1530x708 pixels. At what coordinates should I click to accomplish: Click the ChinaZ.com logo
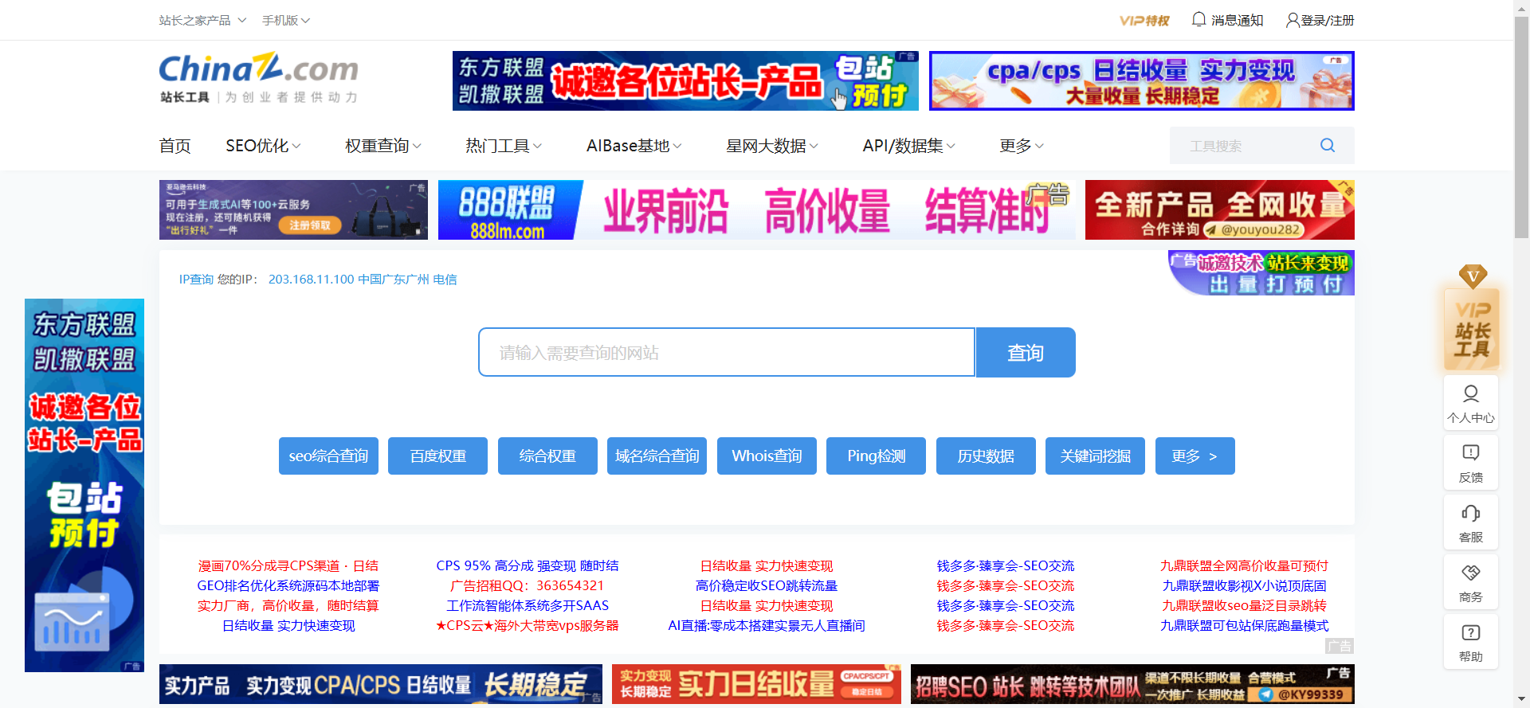coord(259,77)
